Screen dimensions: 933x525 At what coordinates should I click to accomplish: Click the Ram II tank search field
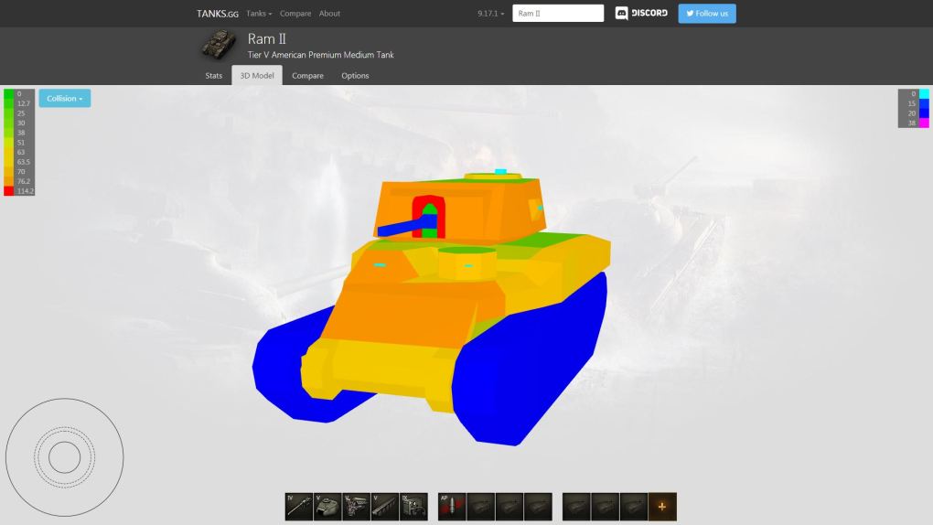coord(558,14)
